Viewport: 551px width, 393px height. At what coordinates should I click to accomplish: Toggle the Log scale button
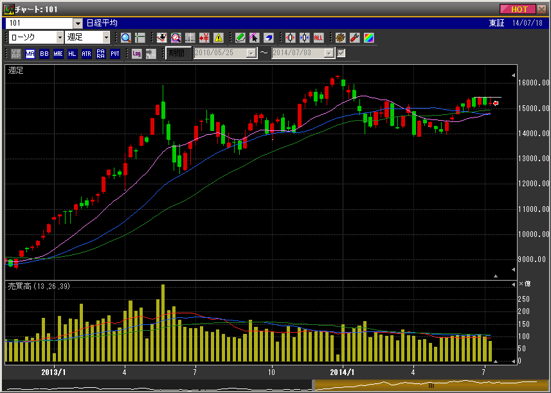pos(137,54)
